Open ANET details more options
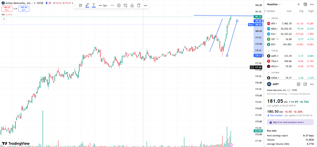Screen dimensions: 317x147 [x=312, y=84]
